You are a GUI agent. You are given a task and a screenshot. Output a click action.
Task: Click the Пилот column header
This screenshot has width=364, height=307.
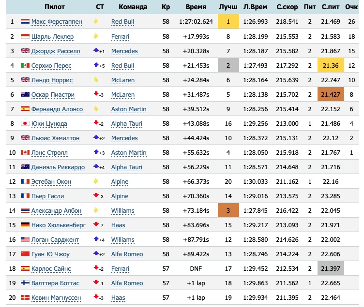(55, 7)
